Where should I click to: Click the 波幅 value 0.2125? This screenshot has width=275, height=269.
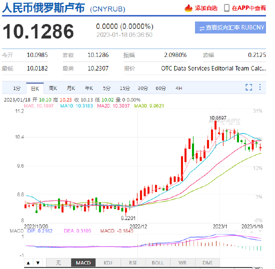point(257,55)
